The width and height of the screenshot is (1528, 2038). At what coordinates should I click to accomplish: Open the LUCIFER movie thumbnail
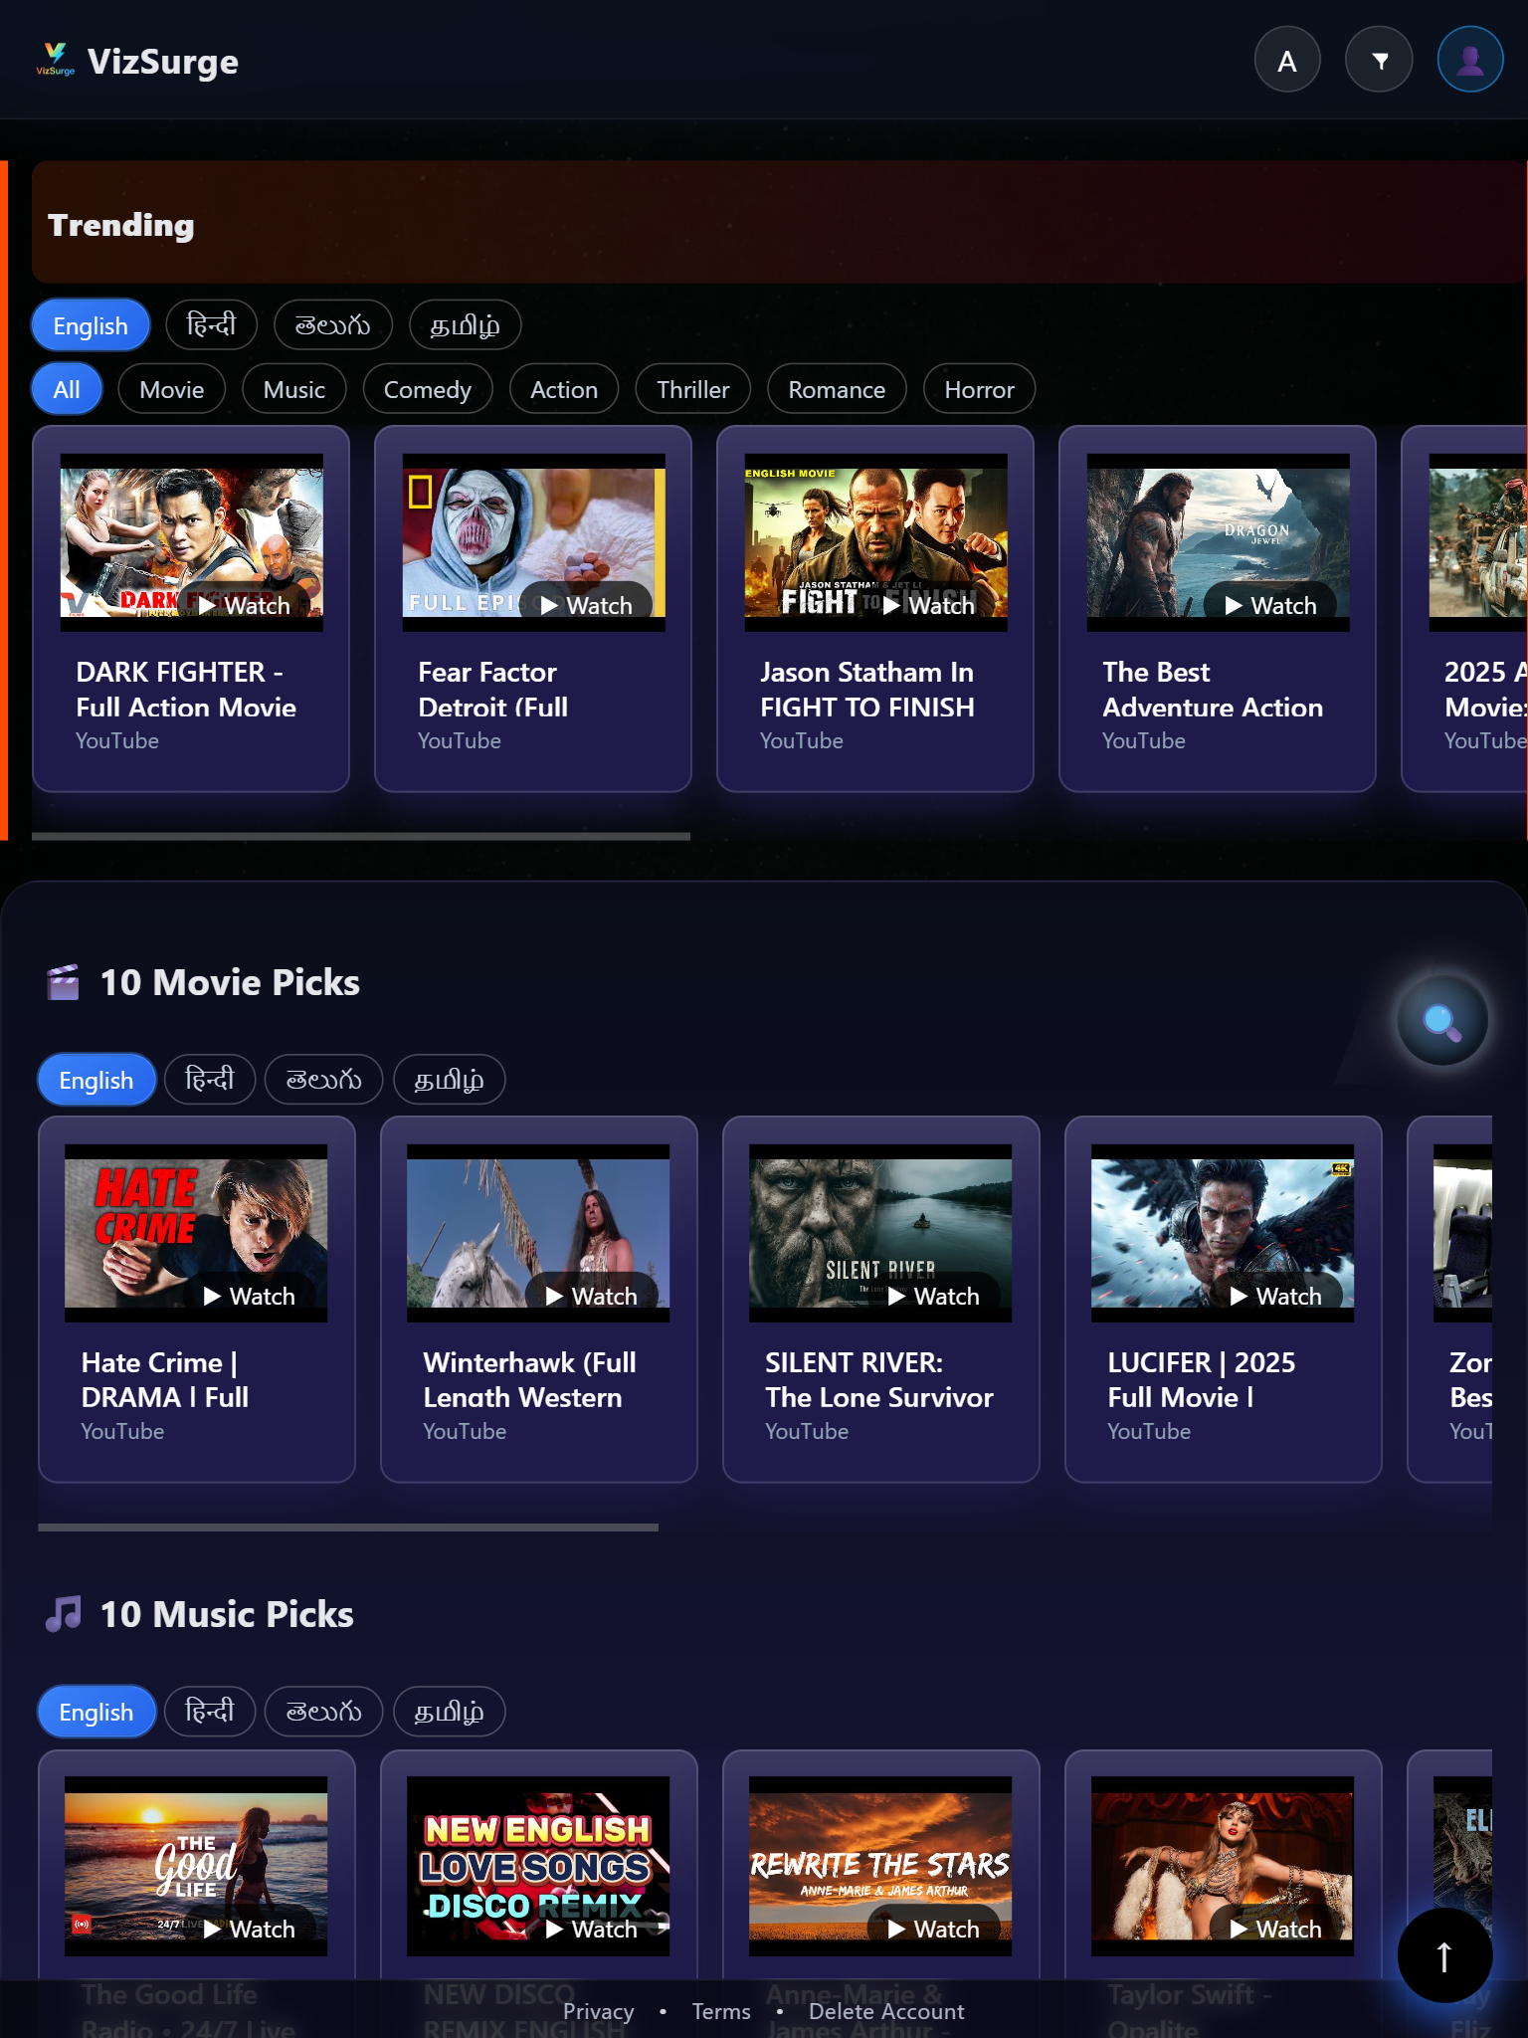[x=1223, y=1233]
